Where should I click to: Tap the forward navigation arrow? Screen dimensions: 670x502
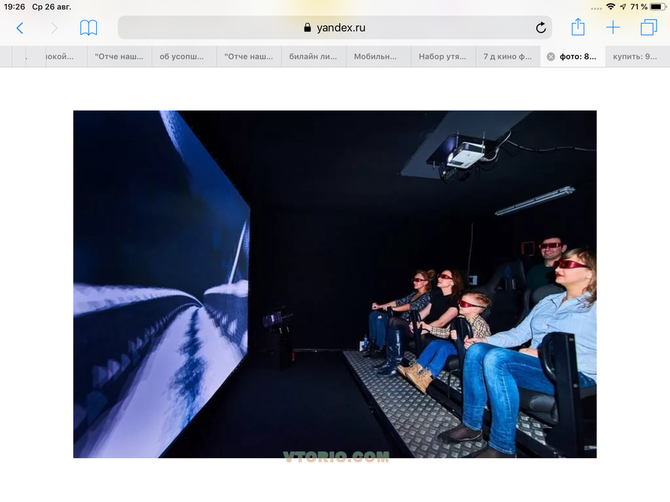[x=54, y=28]
